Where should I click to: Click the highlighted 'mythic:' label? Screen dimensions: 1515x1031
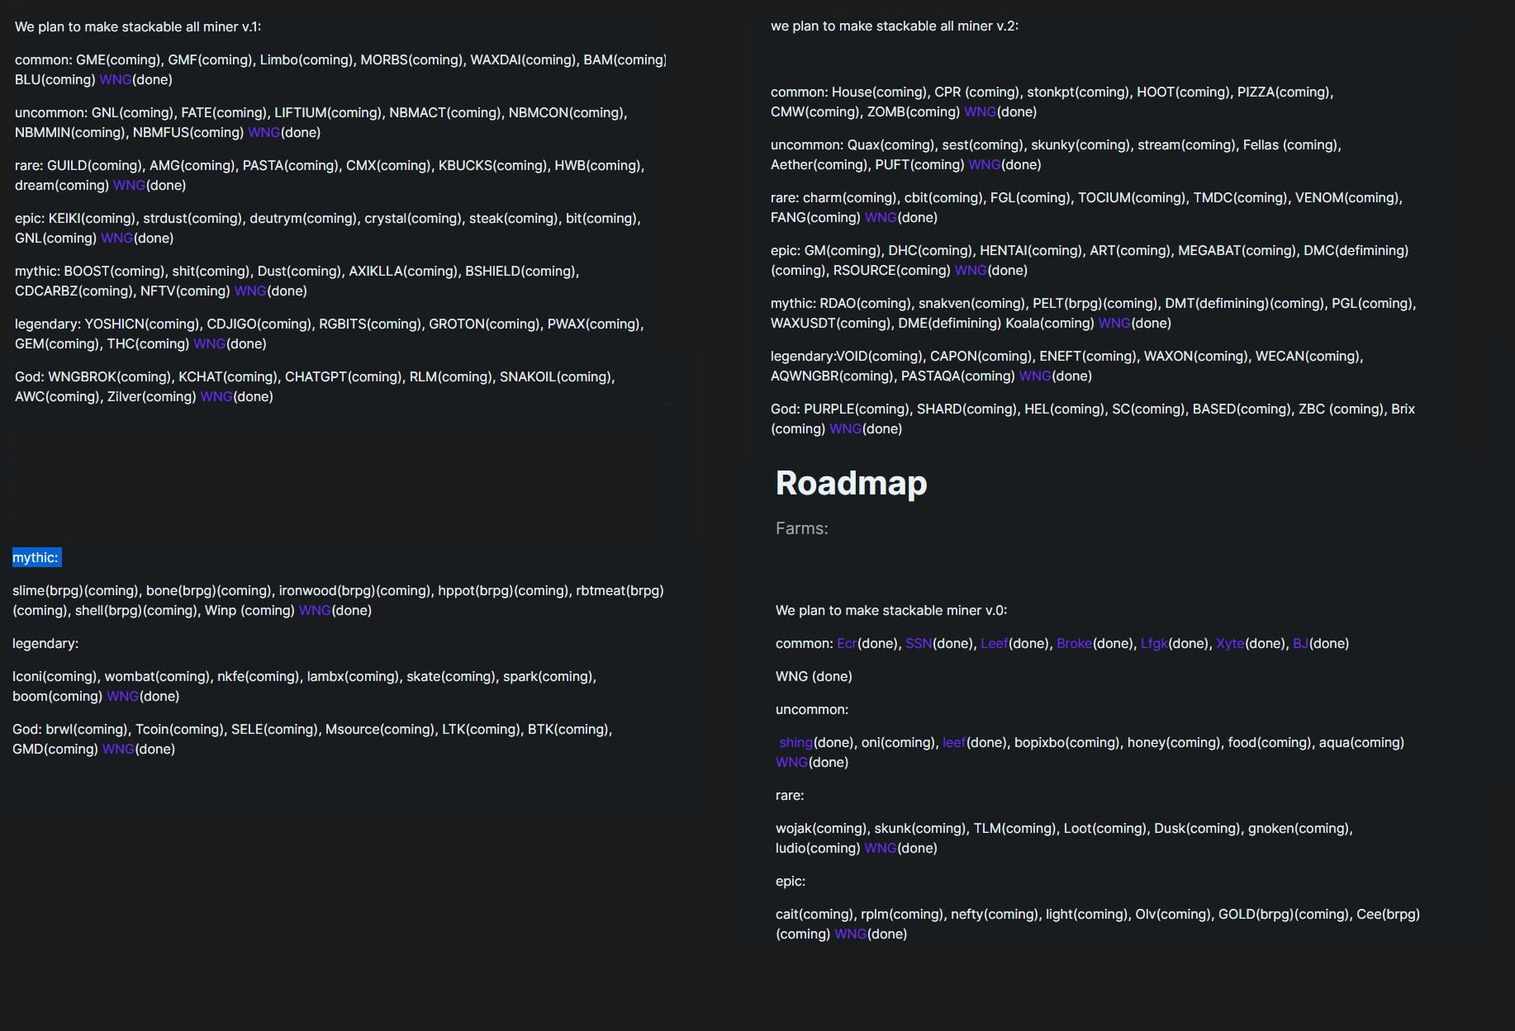pos(36,558)
